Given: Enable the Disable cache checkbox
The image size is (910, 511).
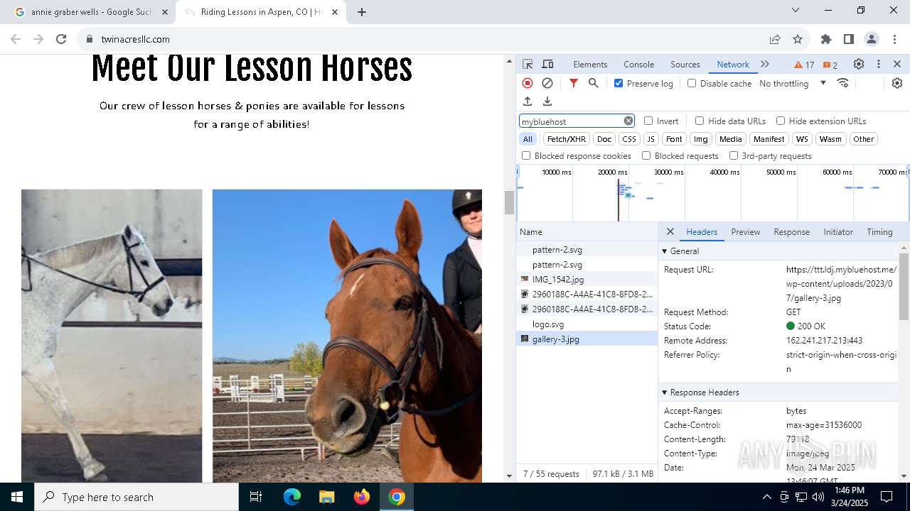Looking at the screenshot, I should [x=692, y=83].
